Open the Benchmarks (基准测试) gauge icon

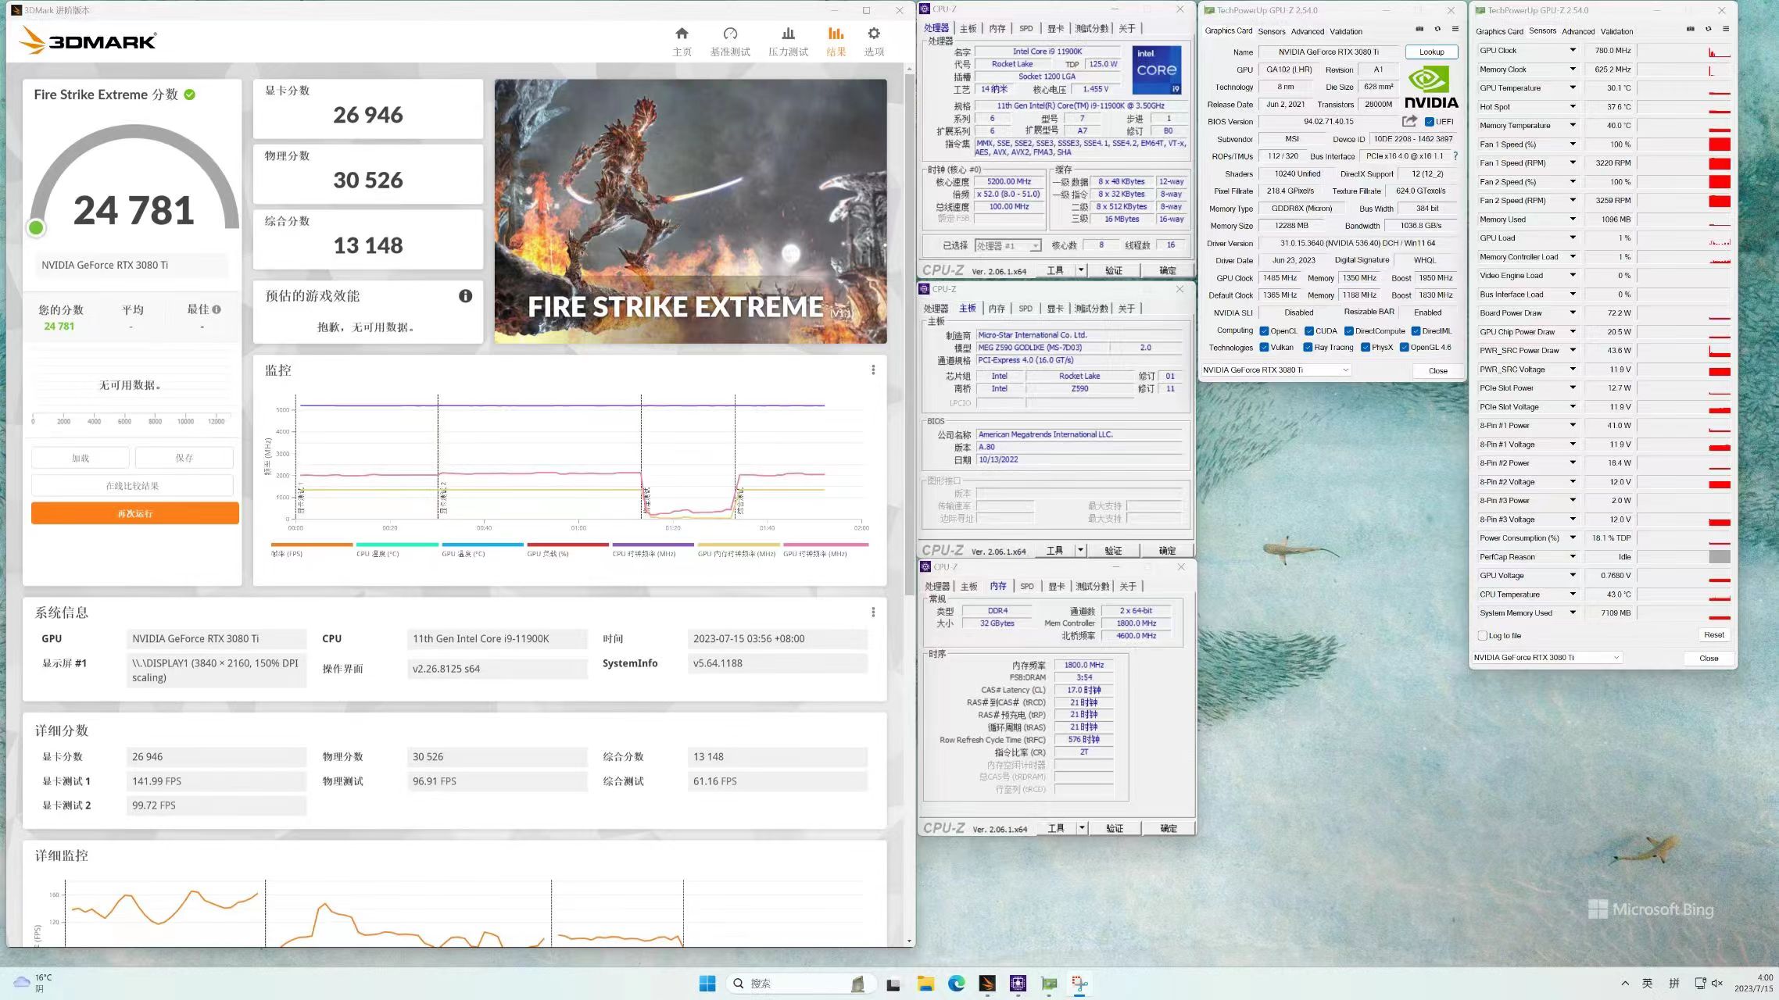(730, 34)
